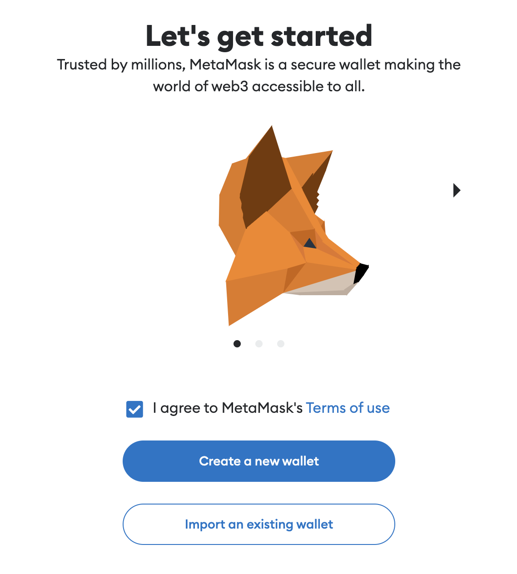Image resolution: width=517 pixels, height=574 pixels.
Task: Create a new wallet
Action: point(259,461)
